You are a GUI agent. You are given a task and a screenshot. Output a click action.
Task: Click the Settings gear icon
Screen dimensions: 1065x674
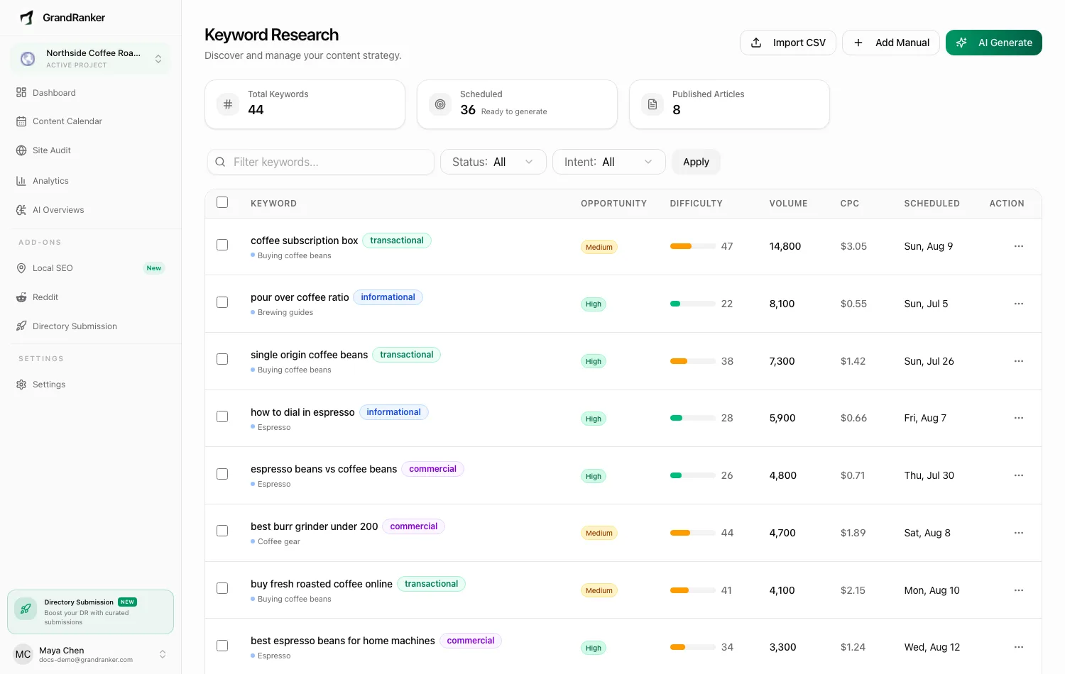click(21, 385)
